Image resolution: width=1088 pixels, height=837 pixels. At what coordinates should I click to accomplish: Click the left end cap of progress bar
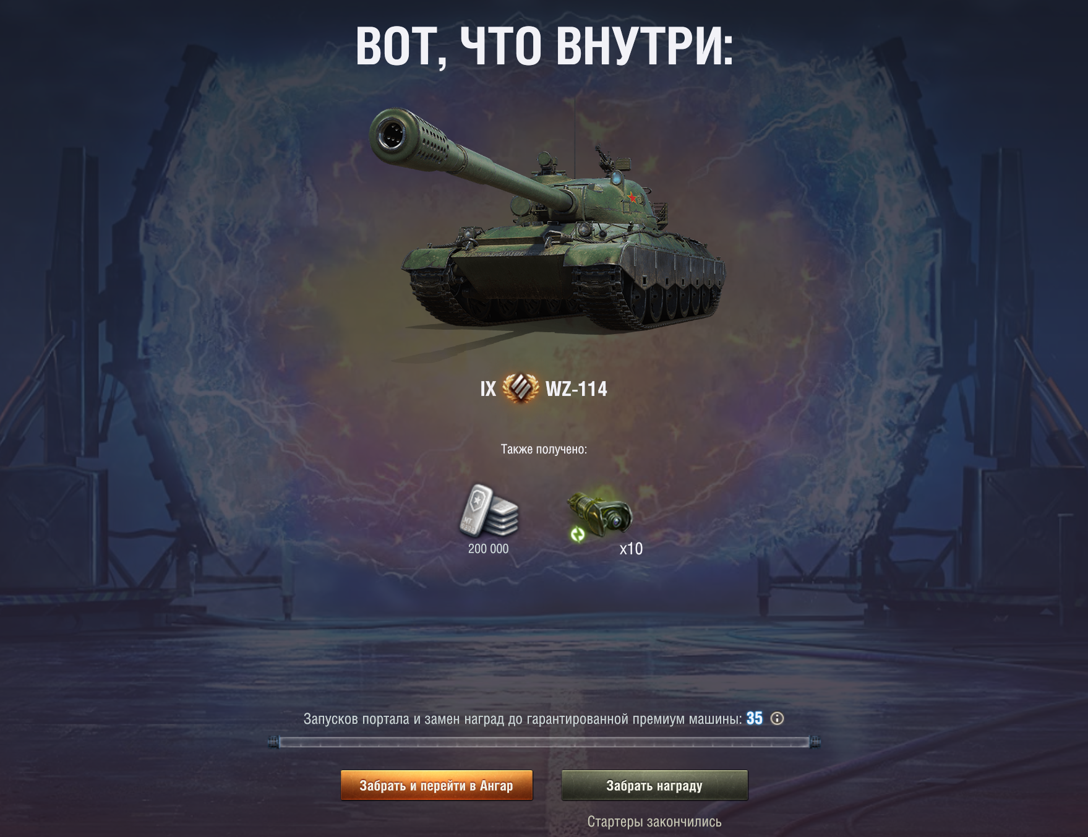(274, 742)
